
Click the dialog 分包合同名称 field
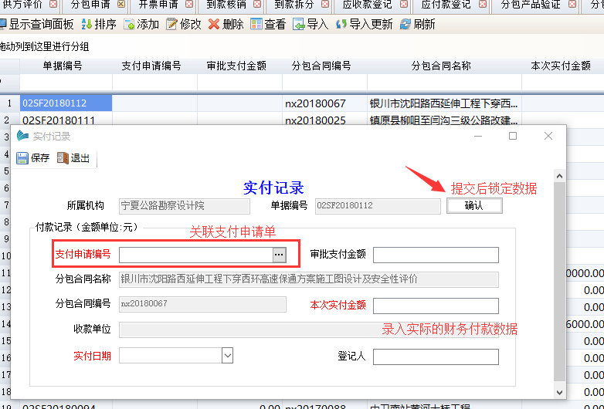click(x=308, y=279)
